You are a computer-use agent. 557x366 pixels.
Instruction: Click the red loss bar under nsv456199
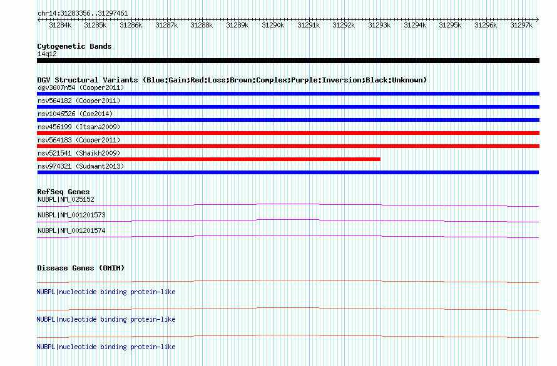coord(288,133)
